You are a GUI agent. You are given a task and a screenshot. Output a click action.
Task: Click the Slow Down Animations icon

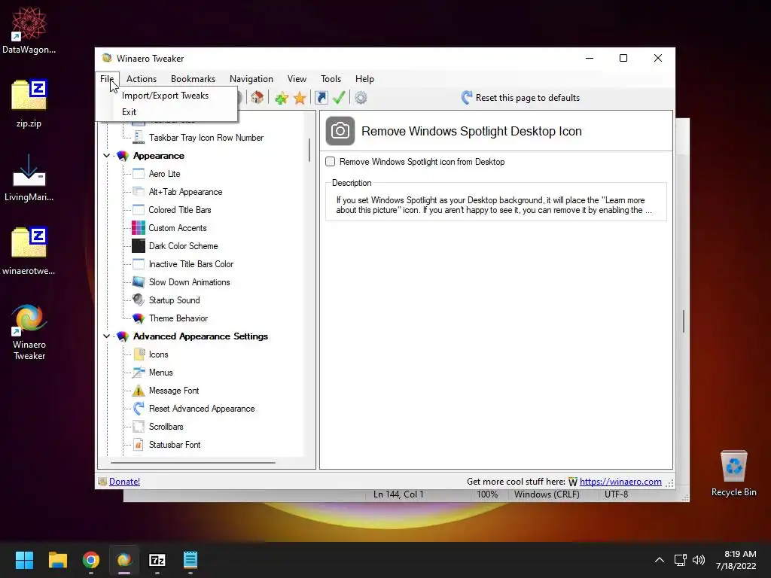139,282
